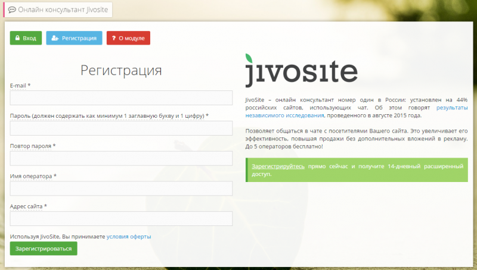477x270 pixels.
Task: Focus the Имя оператора input field
Action: coord(121,189)
